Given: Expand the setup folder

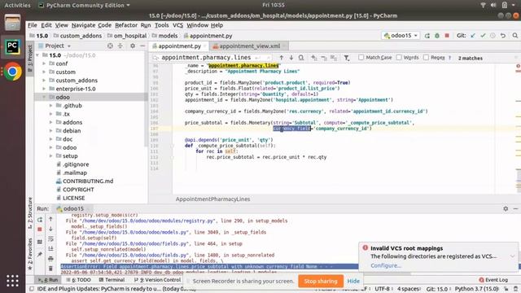Looking at the screenshot, I should pos(50,155).
